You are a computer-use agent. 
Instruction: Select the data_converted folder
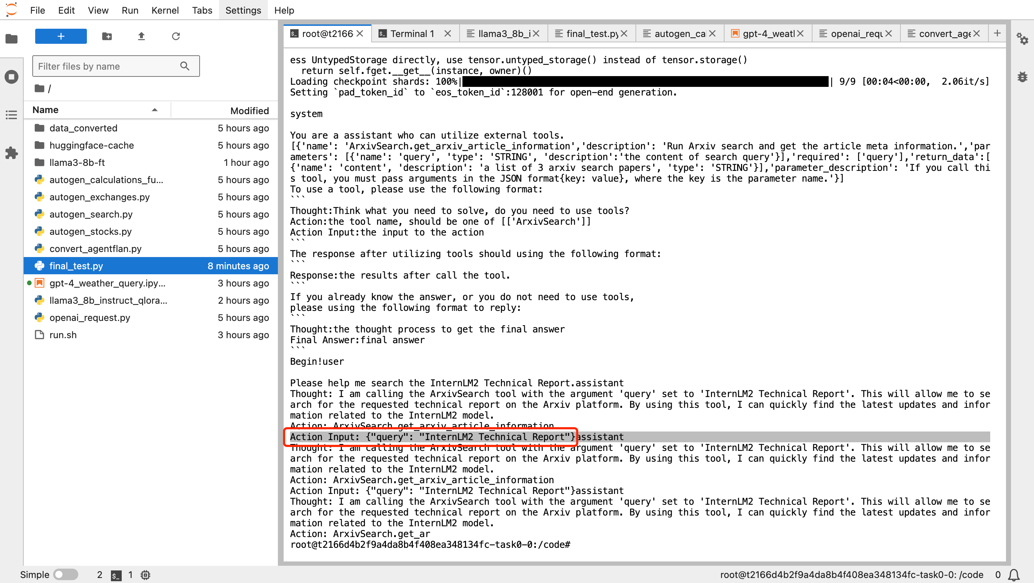tap(151, 128)
